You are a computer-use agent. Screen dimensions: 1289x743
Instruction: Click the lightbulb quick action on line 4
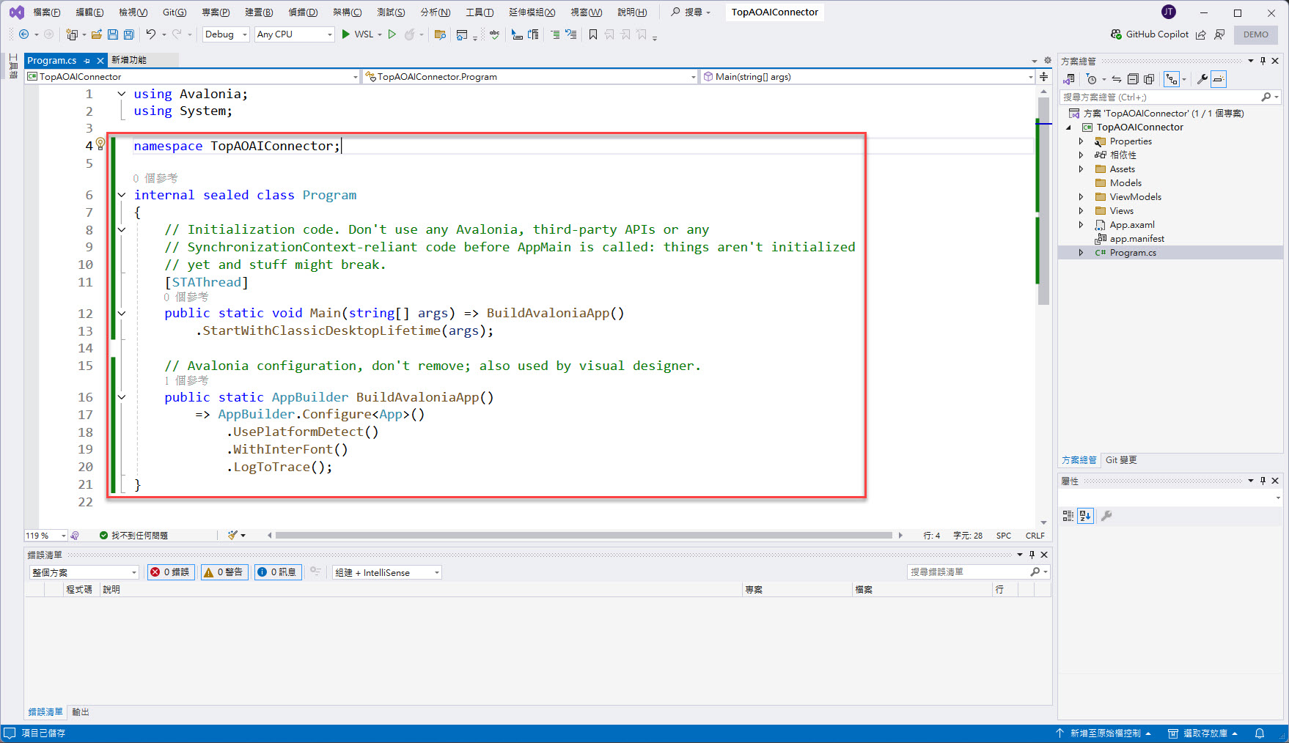(101, 144)
